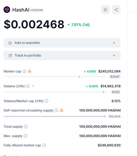Viewport: 137px width, 156px height.
Task: Click Volume/Market cap value 6.12%
Action: point(116,101)
